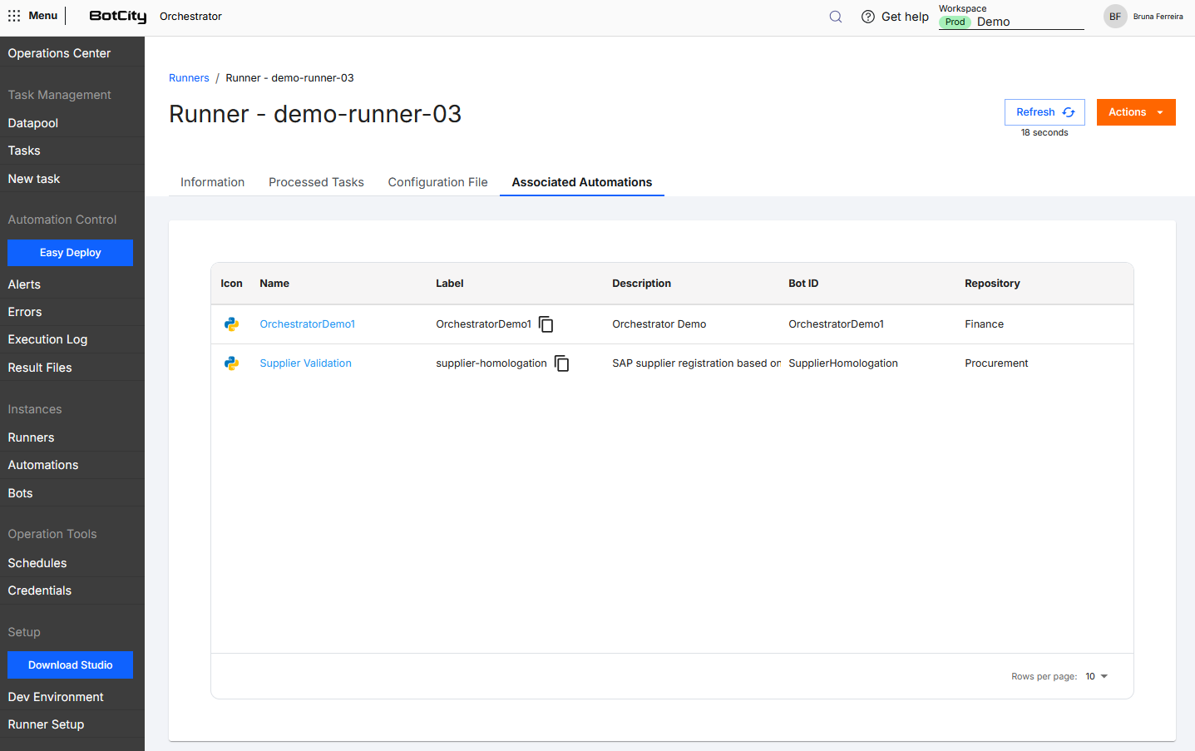Click the Finance repository cell
Viewport: 1195px width, 751px height.
[x=985, y=324]
